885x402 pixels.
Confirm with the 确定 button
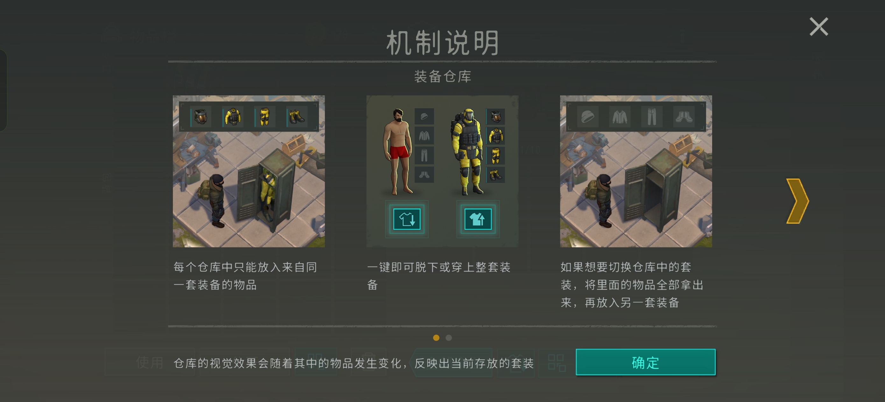[x=646, y=362]
